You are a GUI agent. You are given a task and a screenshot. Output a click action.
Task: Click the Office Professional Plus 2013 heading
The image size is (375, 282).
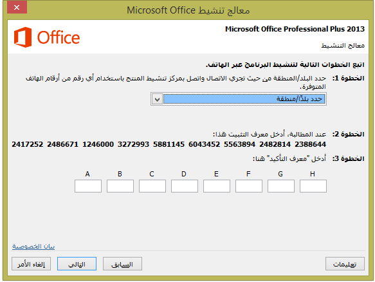295,29
